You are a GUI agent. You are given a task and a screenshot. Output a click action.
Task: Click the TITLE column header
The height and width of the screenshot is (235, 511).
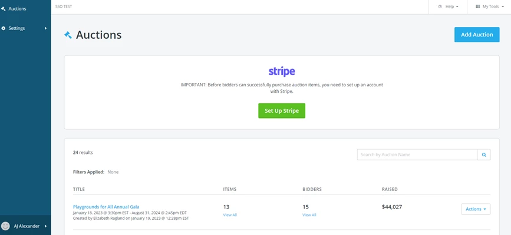pos(79,189)
